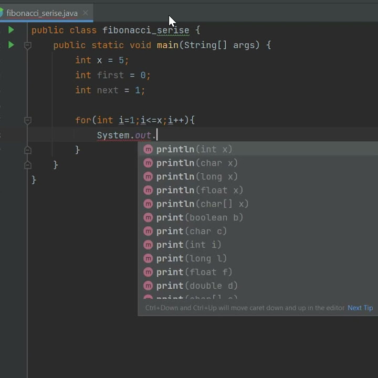
Task: Click the method icon beside print(double d)
Action: point(148,286)
